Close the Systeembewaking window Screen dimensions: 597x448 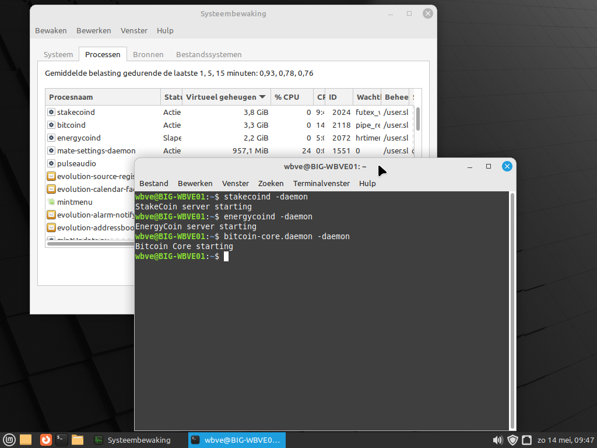(427, 14)
